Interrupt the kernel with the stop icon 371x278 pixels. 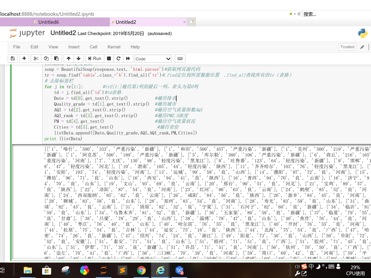[109, 59]
